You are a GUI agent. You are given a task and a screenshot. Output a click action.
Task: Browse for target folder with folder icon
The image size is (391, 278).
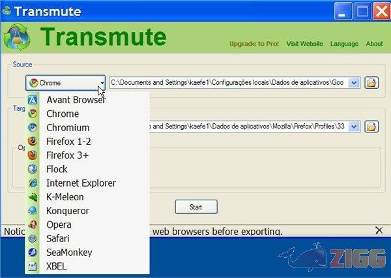[371, 127]
